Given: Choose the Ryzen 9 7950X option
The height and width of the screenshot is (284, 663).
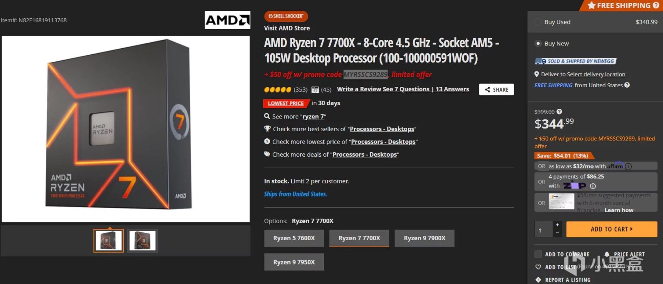Looking at the screenshot, I should click(294, 262).
